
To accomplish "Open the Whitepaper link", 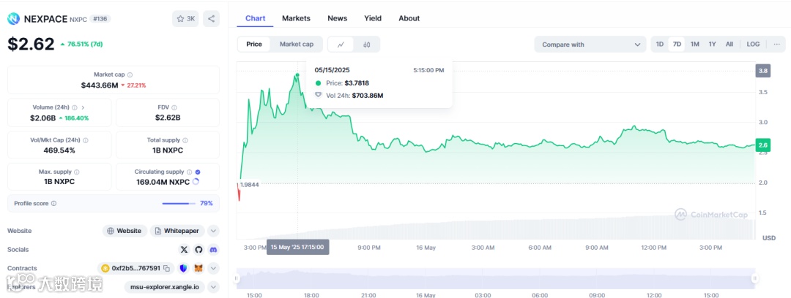I will point(177,231).
